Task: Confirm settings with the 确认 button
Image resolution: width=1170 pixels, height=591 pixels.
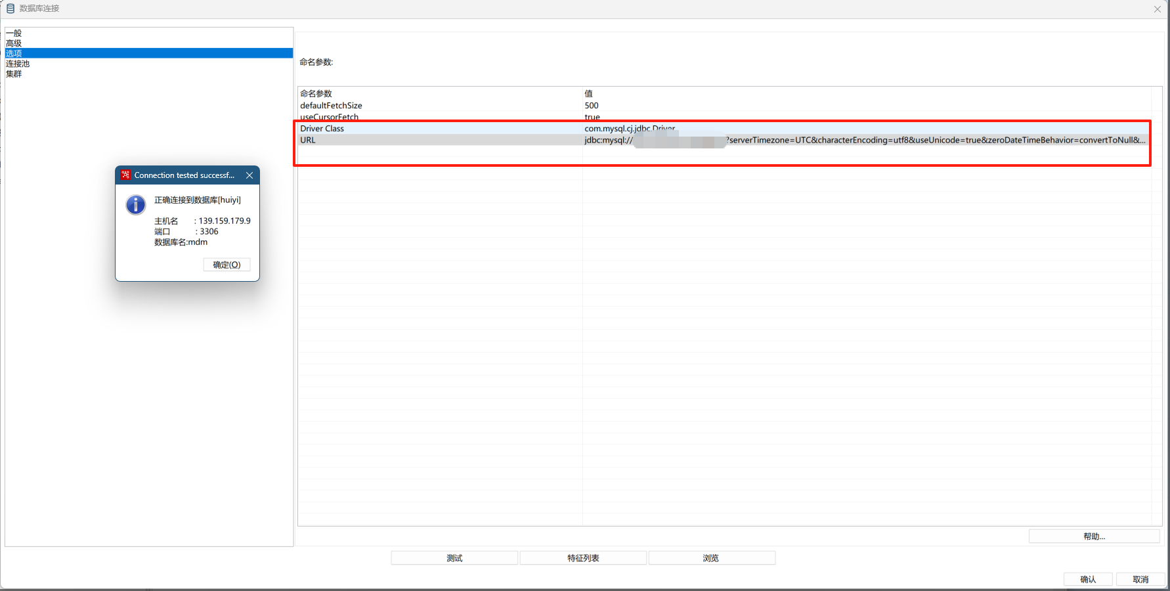Action: [1087, 579]
